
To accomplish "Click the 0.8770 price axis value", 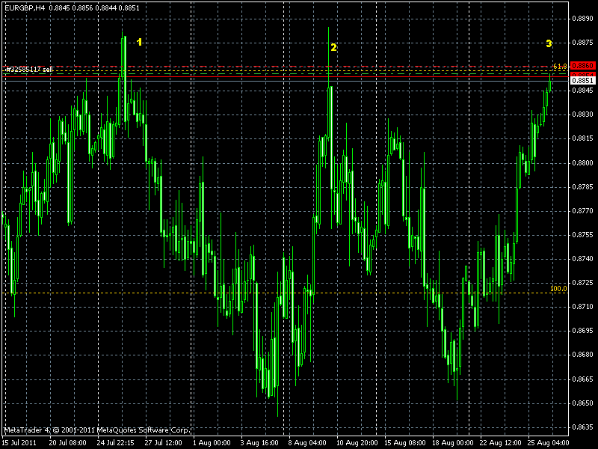I will (583, 210).
